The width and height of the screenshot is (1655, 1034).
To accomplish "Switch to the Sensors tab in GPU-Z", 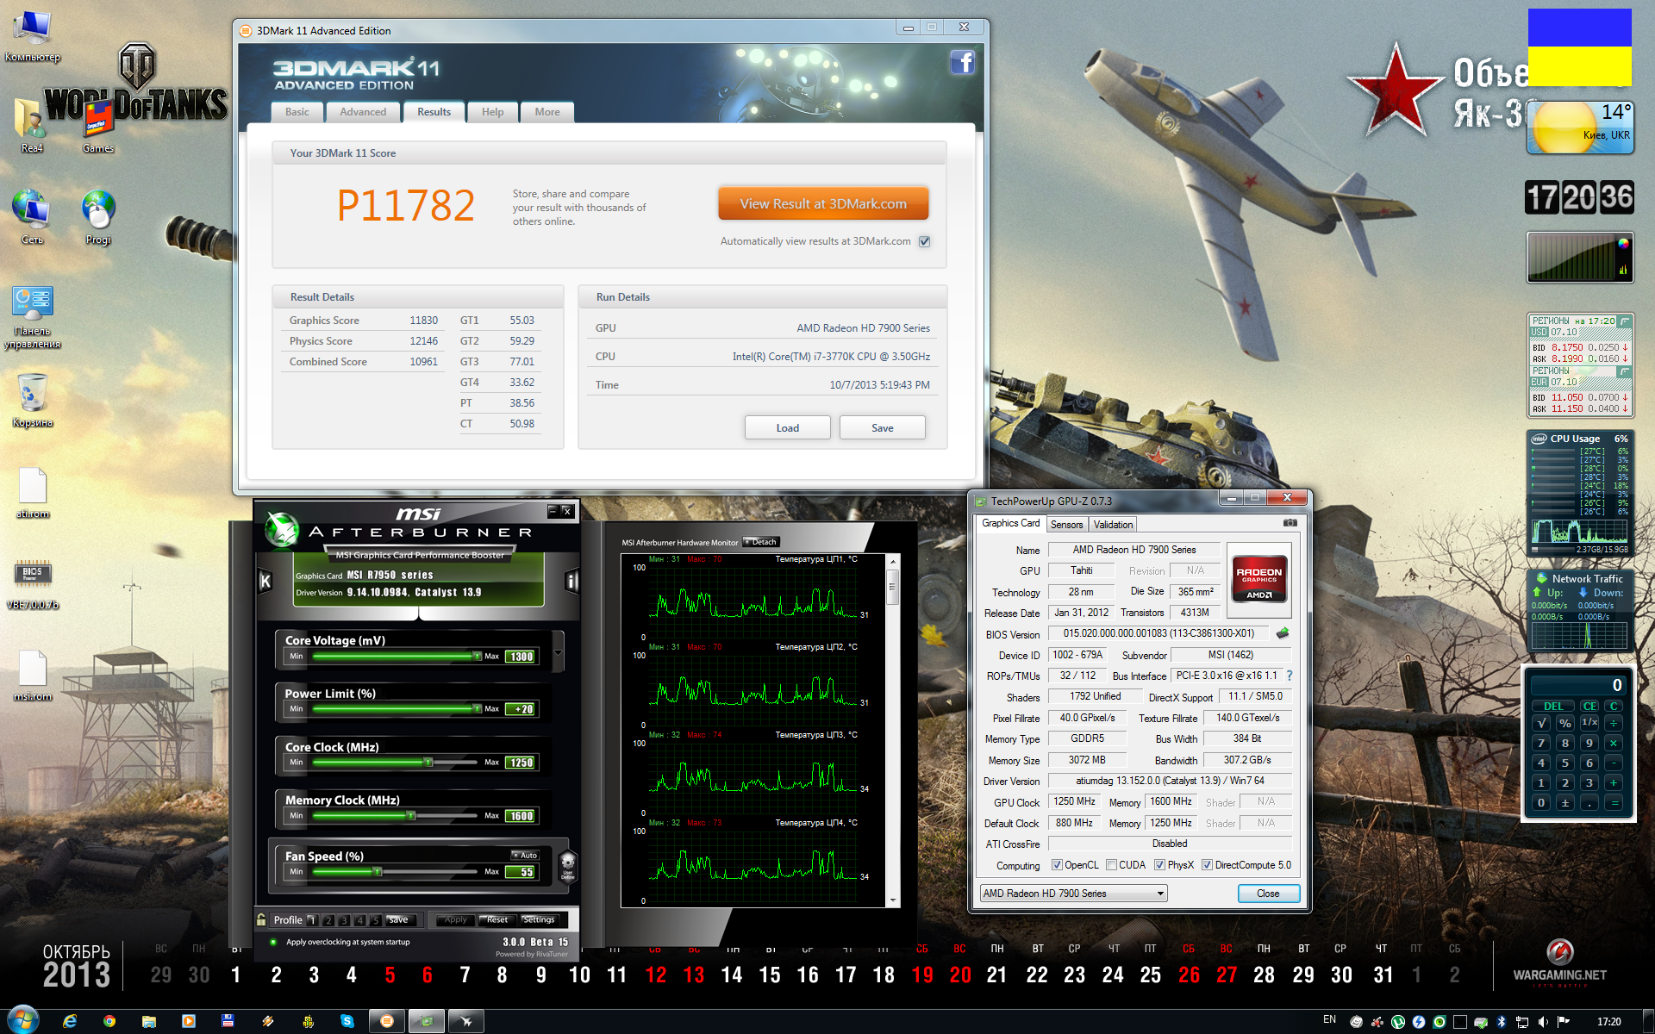I will click(1067, 524).
